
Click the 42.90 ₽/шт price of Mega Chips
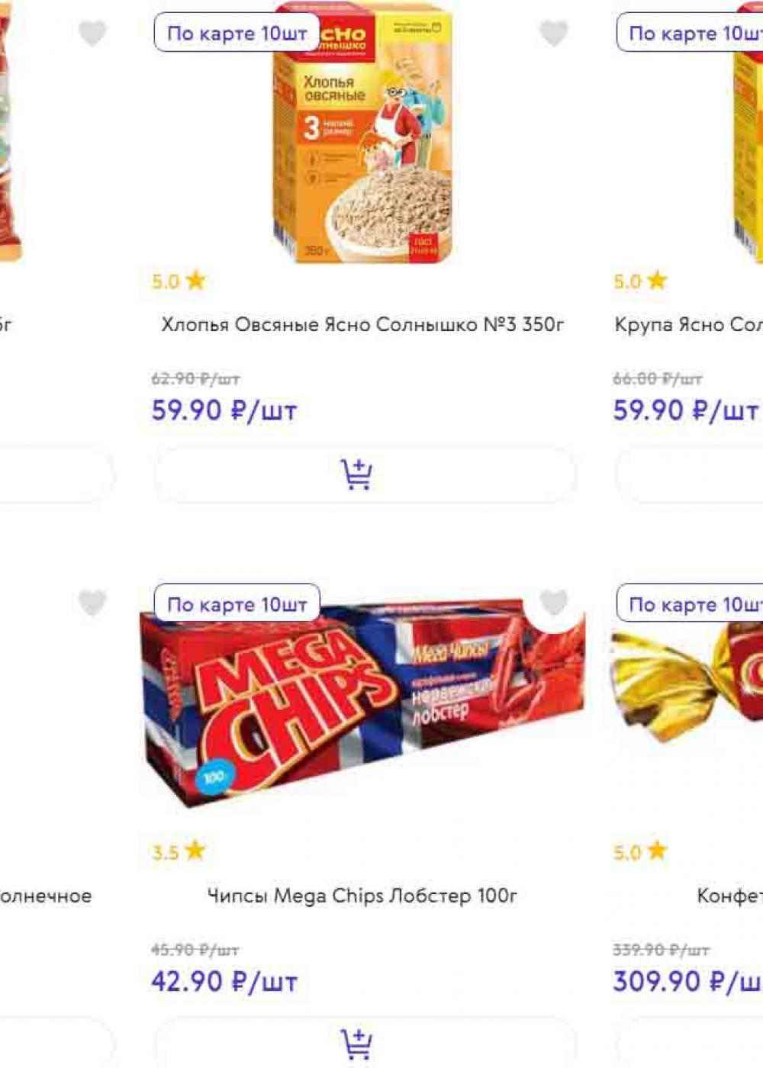pos(224,982)
